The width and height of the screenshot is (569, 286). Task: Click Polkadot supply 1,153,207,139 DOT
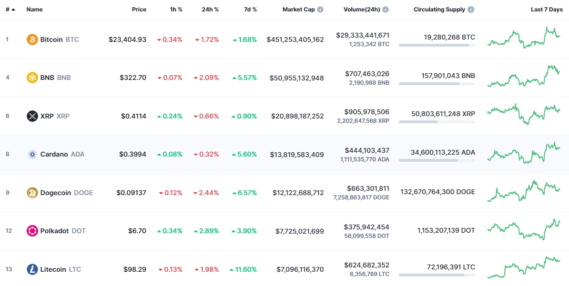point(446,230)
